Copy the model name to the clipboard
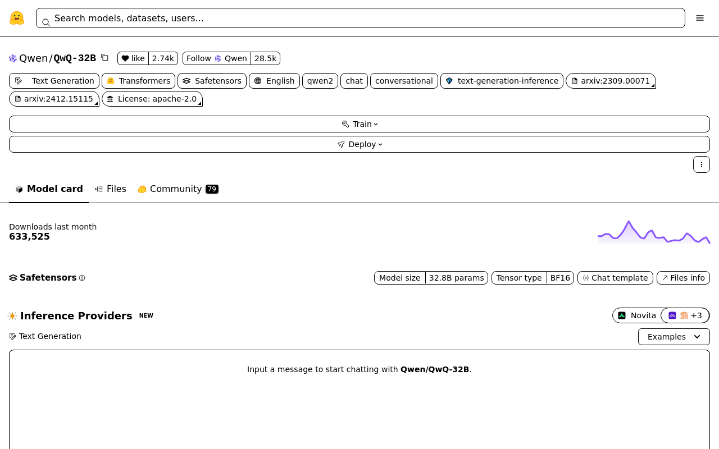 point(104,57)
